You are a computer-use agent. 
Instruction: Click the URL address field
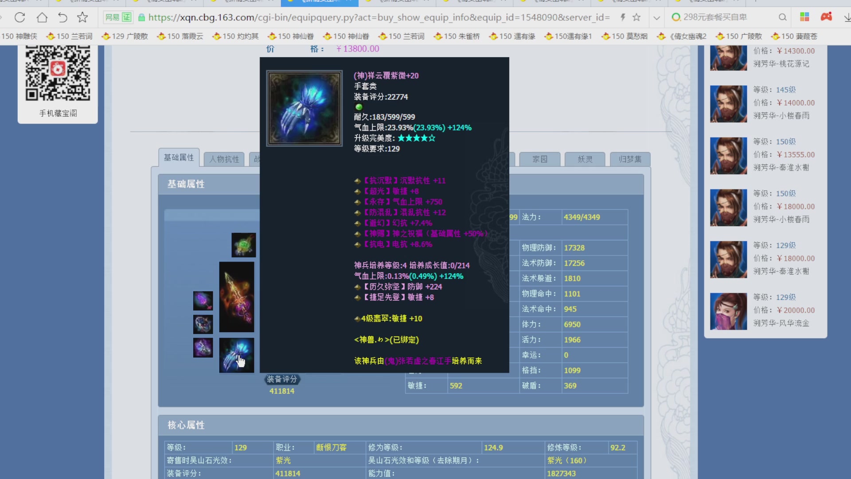coord(379,17)
